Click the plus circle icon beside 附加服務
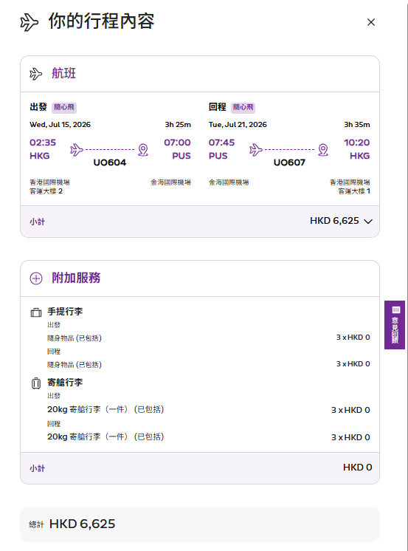The image size is (408, 551). 36,278
